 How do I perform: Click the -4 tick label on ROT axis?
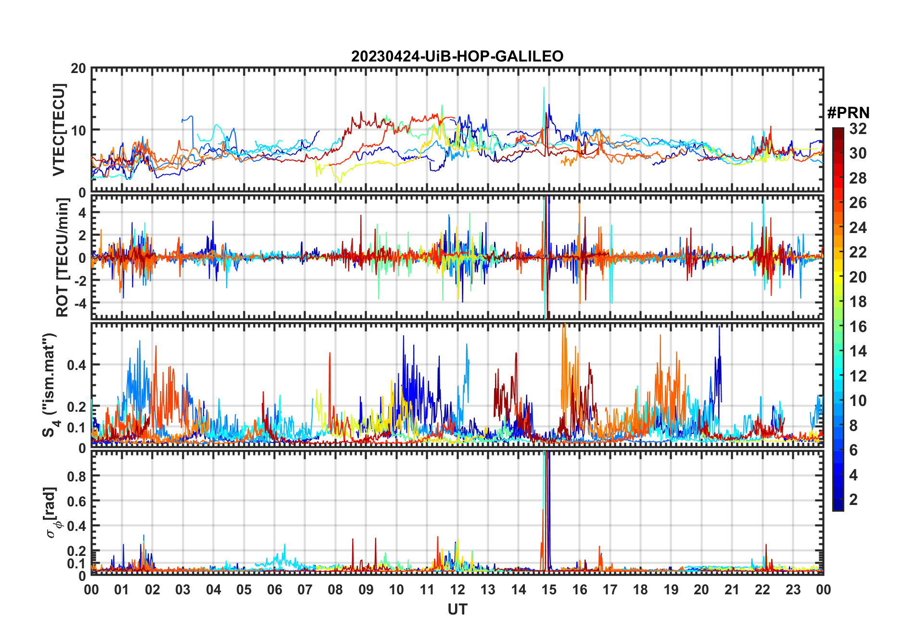(x=78, y=303)
